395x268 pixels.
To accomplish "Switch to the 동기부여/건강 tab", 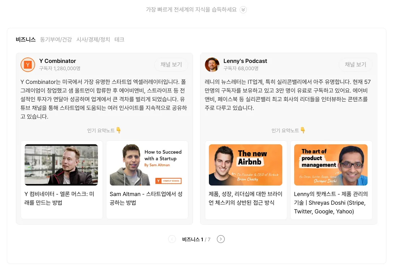I will pyautogui.click(x=56, y=39).
